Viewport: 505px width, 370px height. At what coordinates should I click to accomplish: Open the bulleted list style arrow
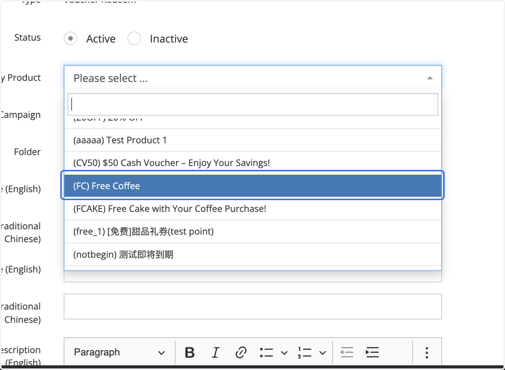coord(284,353)
